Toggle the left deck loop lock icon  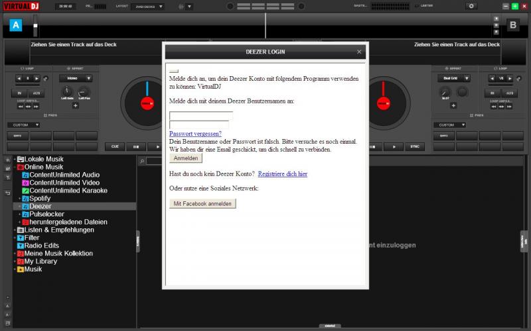[46, 78]
